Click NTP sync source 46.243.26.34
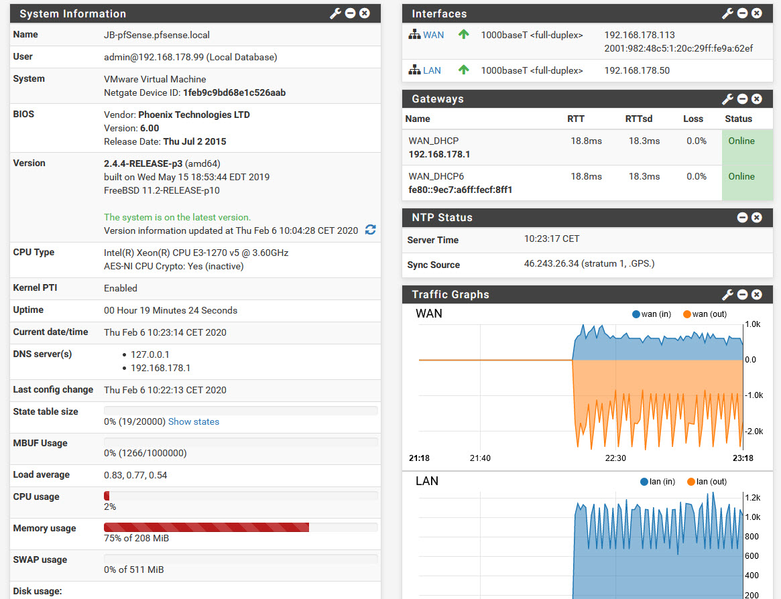Viewport: 781px width, 599px height. coord(589,263)
